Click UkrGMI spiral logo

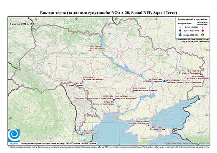click(14, 136)
